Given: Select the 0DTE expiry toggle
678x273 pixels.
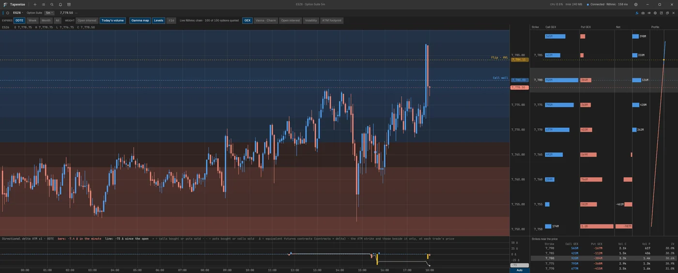Looking at the screenshot, I should [19, 21].
